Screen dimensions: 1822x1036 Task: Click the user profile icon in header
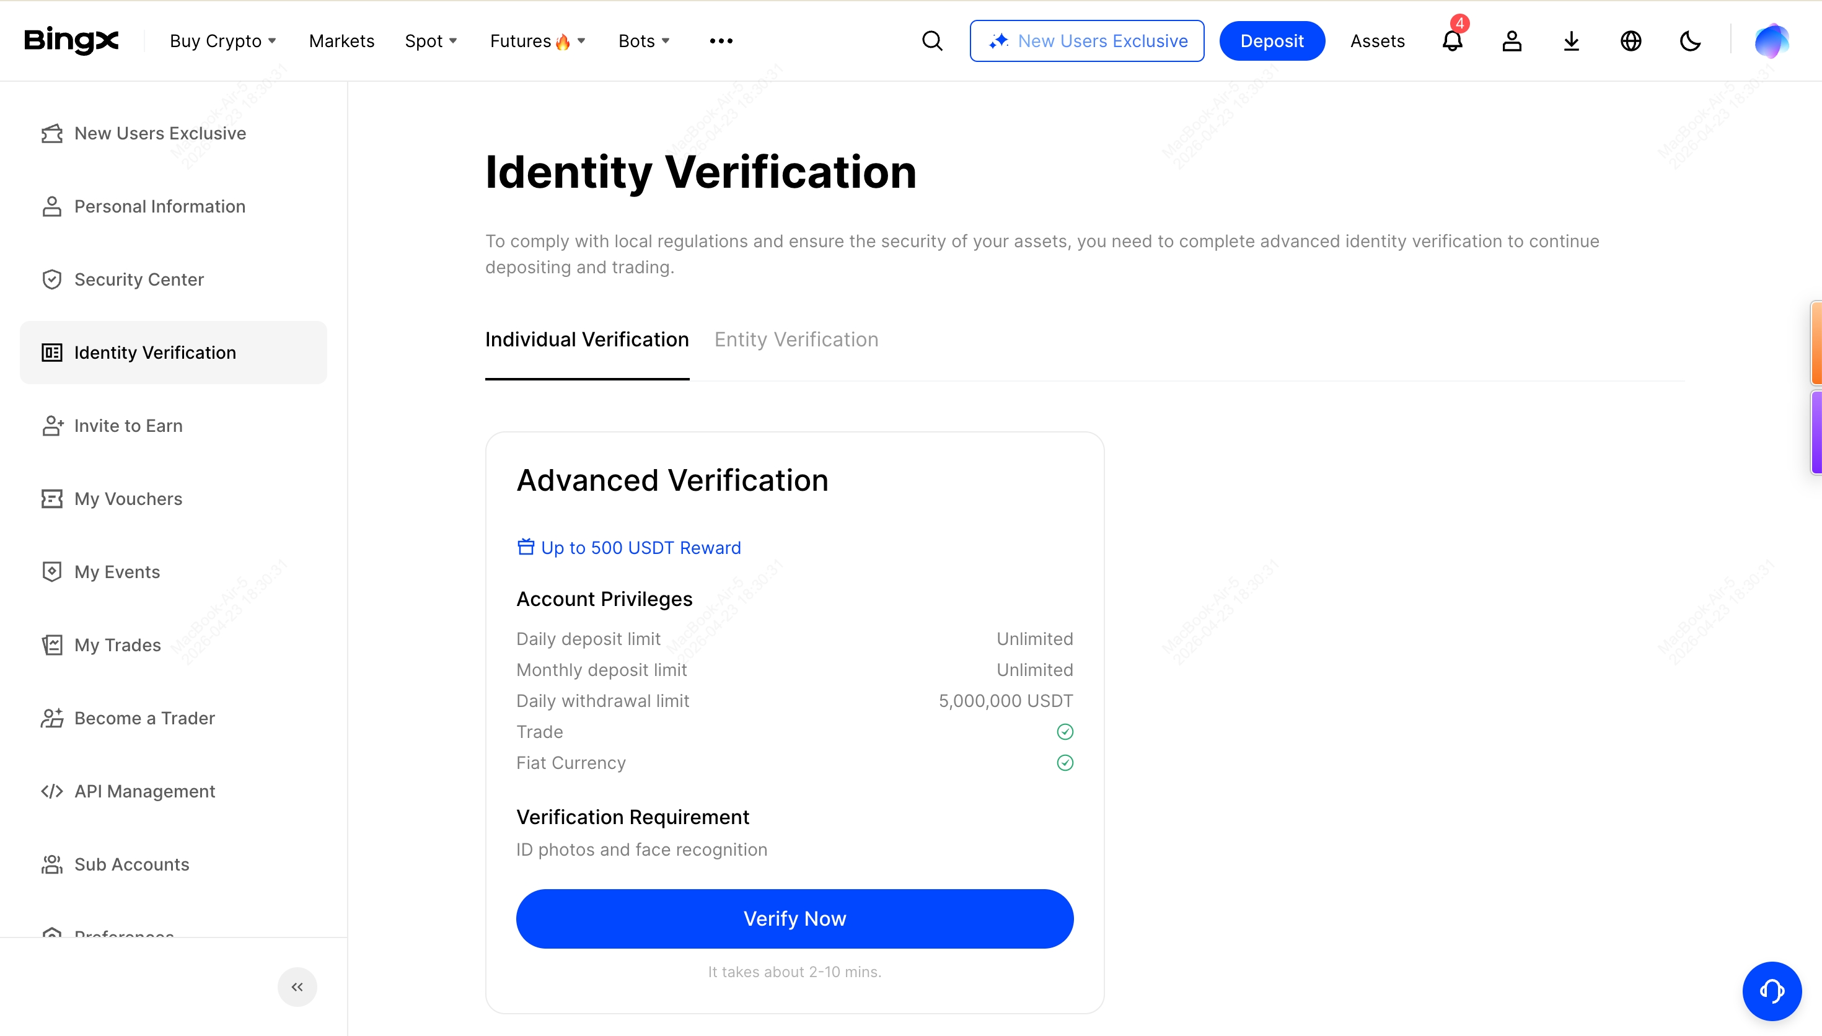[1512, 42]
